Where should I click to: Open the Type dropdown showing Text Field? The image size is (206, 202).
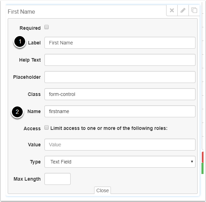pyautogui.click(x=120, y=162)
